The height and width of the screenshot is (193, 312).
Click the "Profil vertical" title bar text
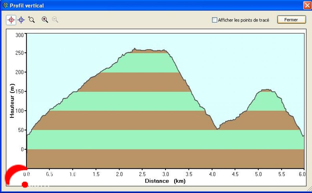point(27,5)
